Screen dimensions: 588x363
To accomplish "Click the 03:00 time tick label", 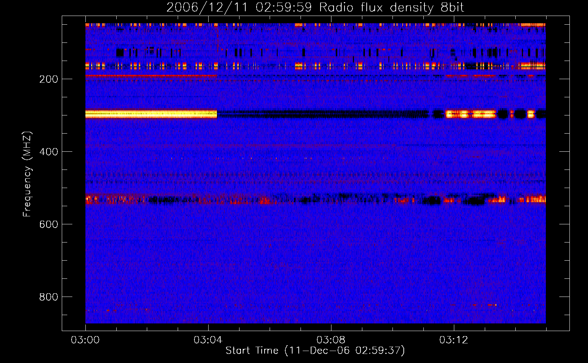I will tap(85, 340).
